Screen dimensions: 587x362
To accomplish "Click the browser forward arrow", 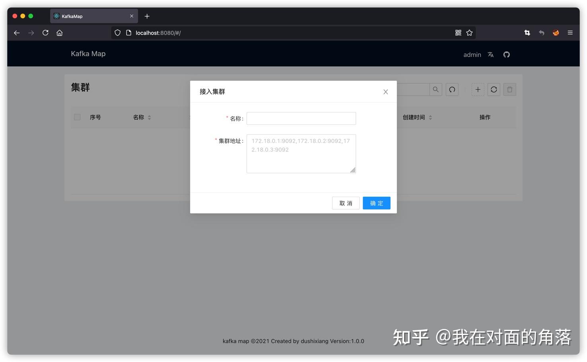I will tap(31, 33).
